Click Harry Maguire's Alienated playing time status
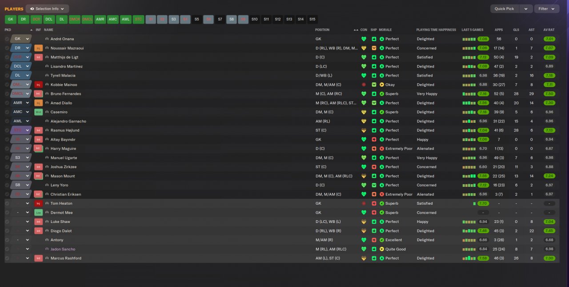The height and width of the screenshot is (287, 569). (x=425, y=149)
